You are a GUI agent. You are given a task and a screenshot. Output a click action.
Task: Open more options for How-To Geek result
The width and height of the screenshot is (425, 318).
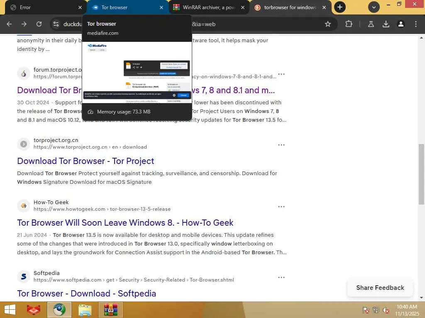pos(281,207)
